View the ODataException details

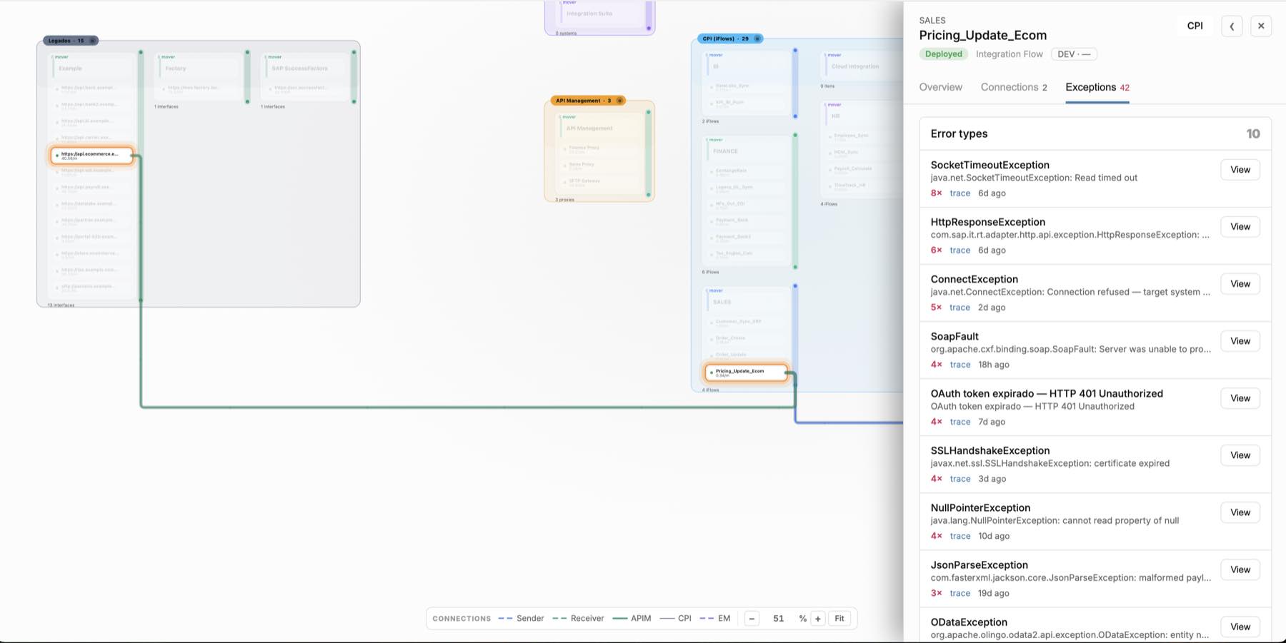point(1240,627)
